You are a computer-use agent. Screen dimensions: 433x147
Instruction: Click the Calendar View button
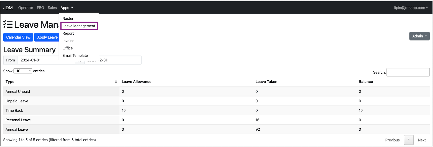point(18,37)
